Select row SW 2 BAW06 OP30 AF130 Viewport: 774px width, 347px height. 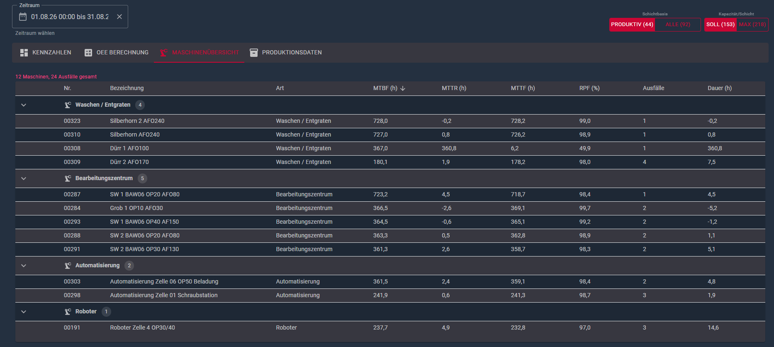tap(390, 249)
